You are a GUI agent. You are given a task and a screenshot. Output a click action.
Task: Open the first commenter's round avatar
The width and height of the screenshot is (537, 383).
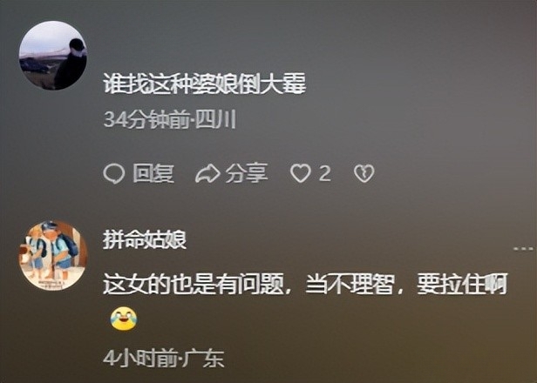(x=52, y=56)
